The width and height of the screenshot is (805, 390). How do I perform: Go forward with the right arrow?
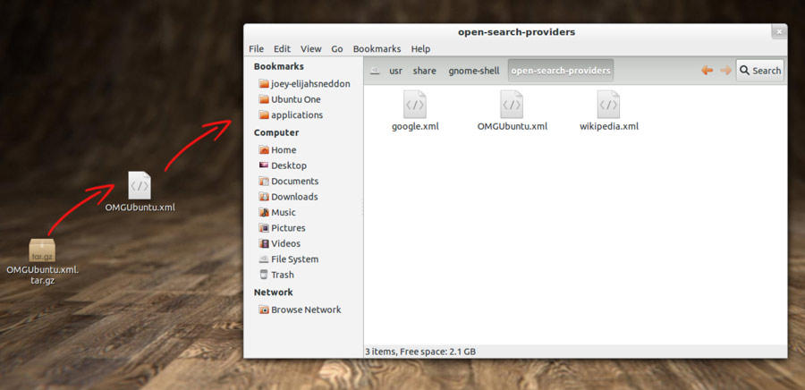click(725, 71)
